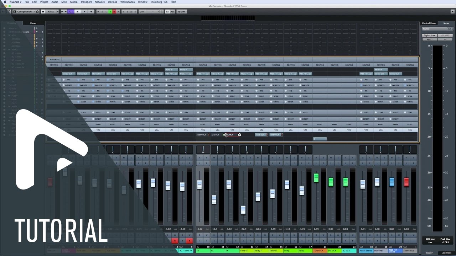456x256 pixels.
Task: Click the Play transport button
Action: tap(84, 12)
